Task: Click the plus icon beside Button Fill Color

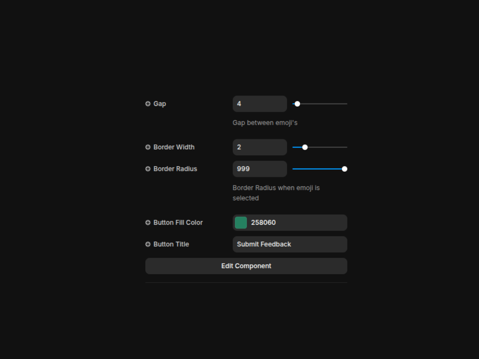Action: pyautogui.click(x=148, y=223)
